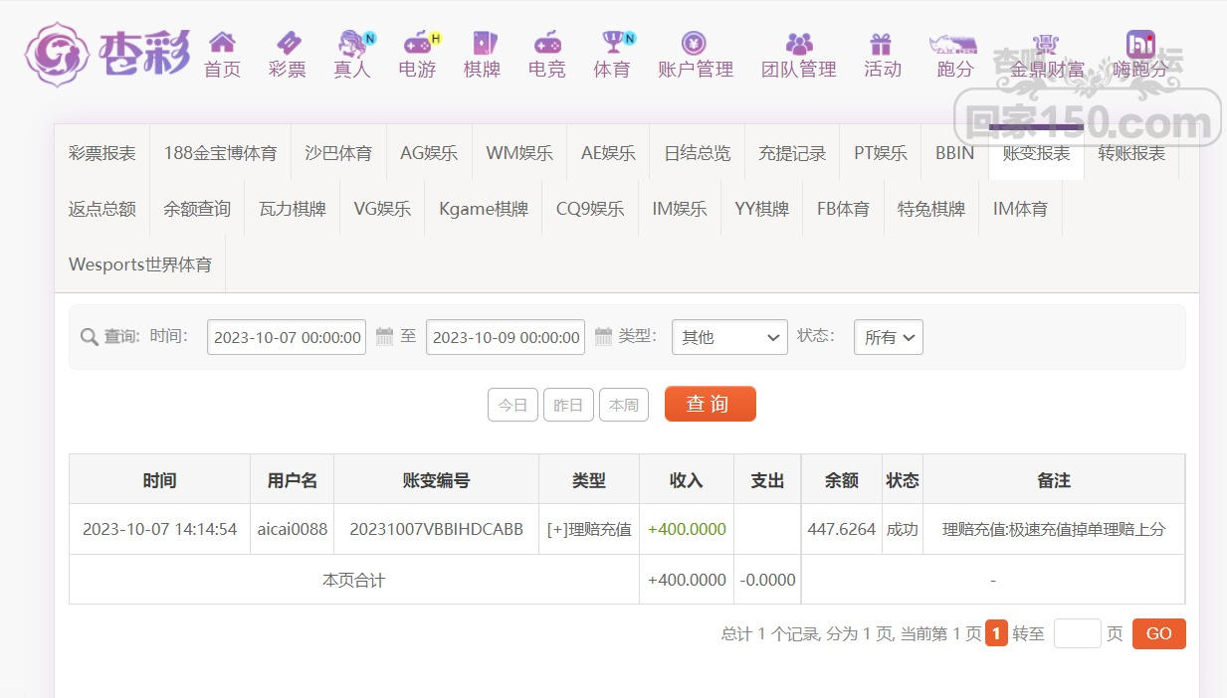
Task: Click the magnifier 查询 search icon
Action: 89,337
